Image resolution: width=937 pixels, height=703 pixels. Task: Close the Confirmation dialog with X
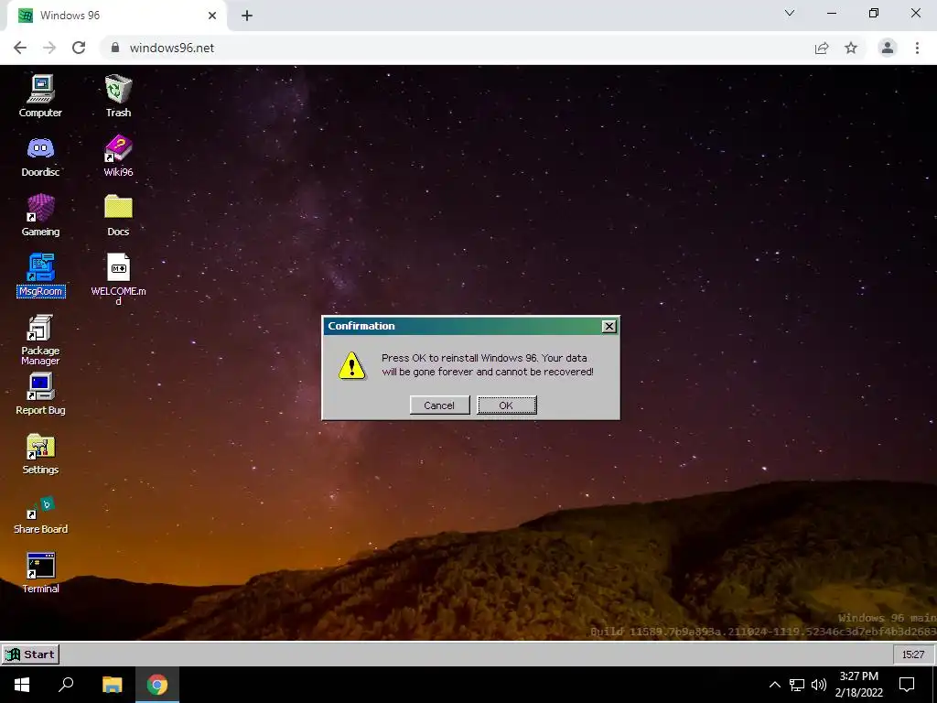[x=609, y=326]
